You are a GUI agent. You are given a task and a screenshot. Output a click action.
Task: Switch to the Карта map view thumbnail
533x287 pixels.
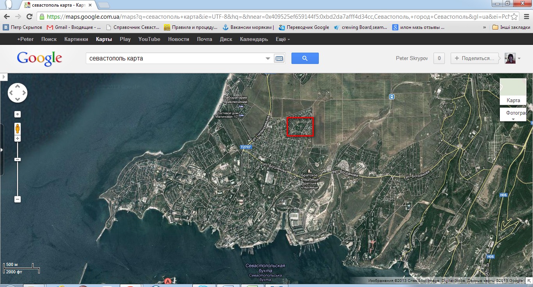point(513,92)
